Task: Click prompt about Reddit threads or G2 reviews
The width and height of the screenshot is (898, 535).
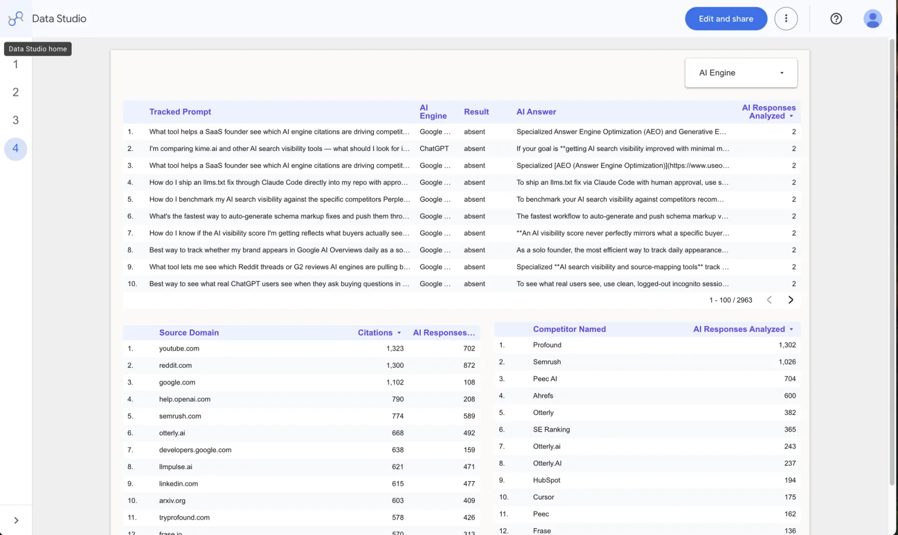Action: tap(280, 267)
